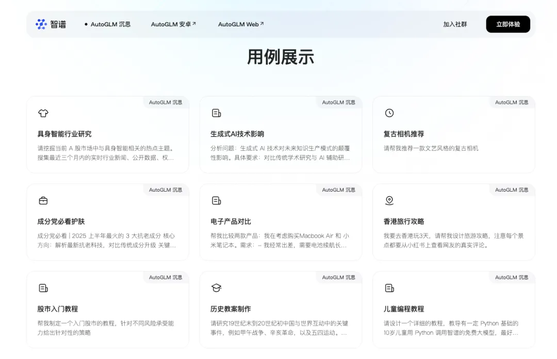Image resolution: width=557 pixels, height=359 pixels.
Task: Click the document icon on 电子产品对比 card
Action: pos(216,200)
